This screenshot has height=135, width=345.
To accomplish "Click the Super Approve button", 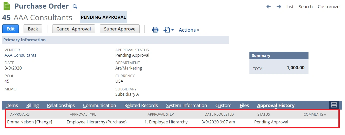I will coord(120,29).
